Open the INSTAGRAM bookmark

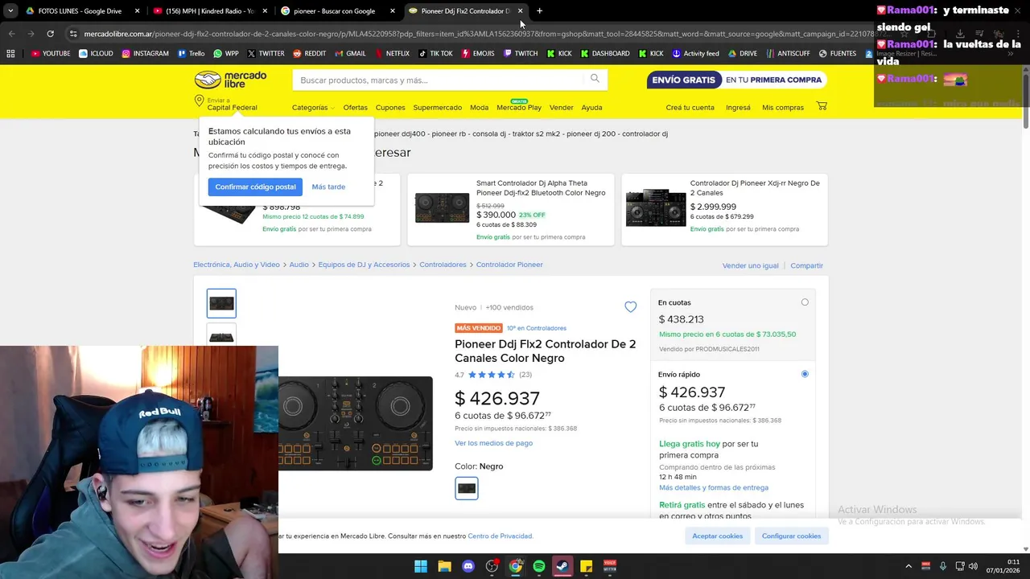(146, 54)
